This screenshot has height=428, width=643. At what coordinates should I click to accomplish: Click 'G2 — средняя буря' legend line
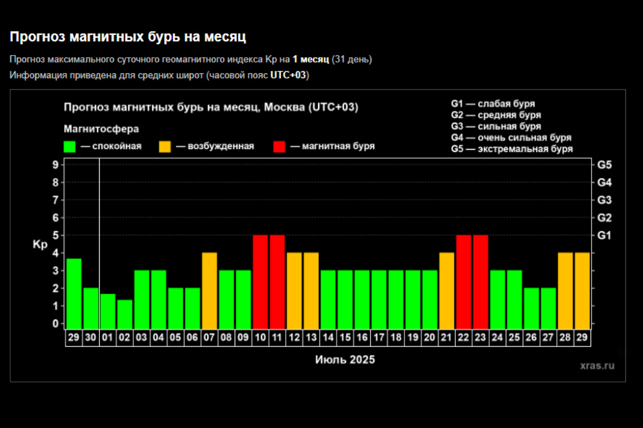click(x=496, y=115)
